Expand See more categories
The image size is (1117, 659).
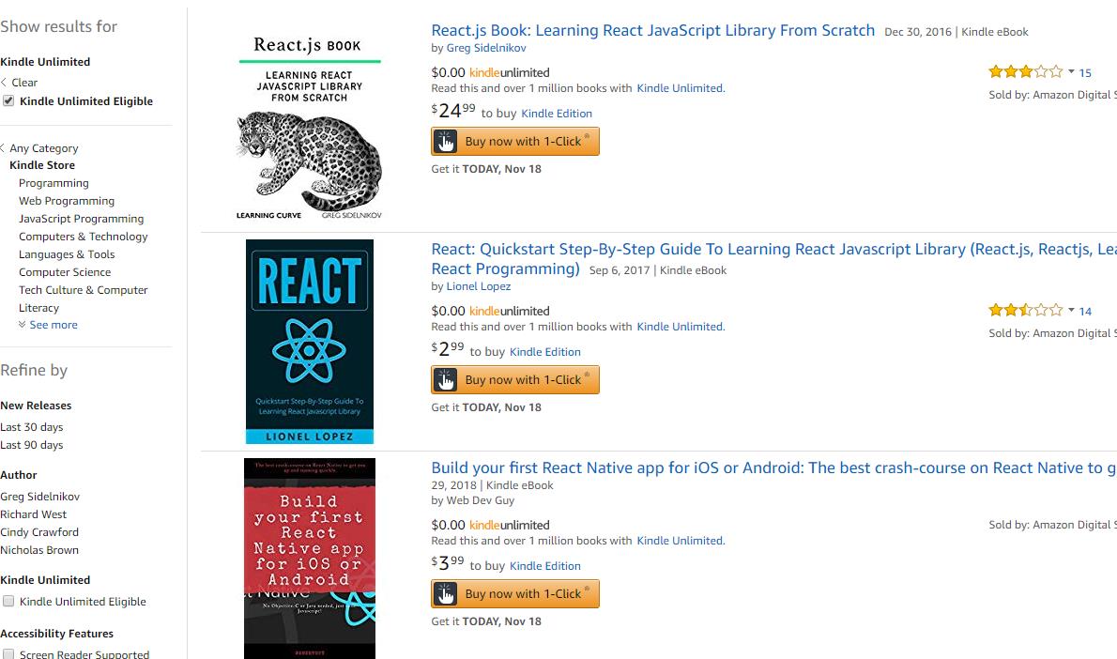tap(53, 325)
